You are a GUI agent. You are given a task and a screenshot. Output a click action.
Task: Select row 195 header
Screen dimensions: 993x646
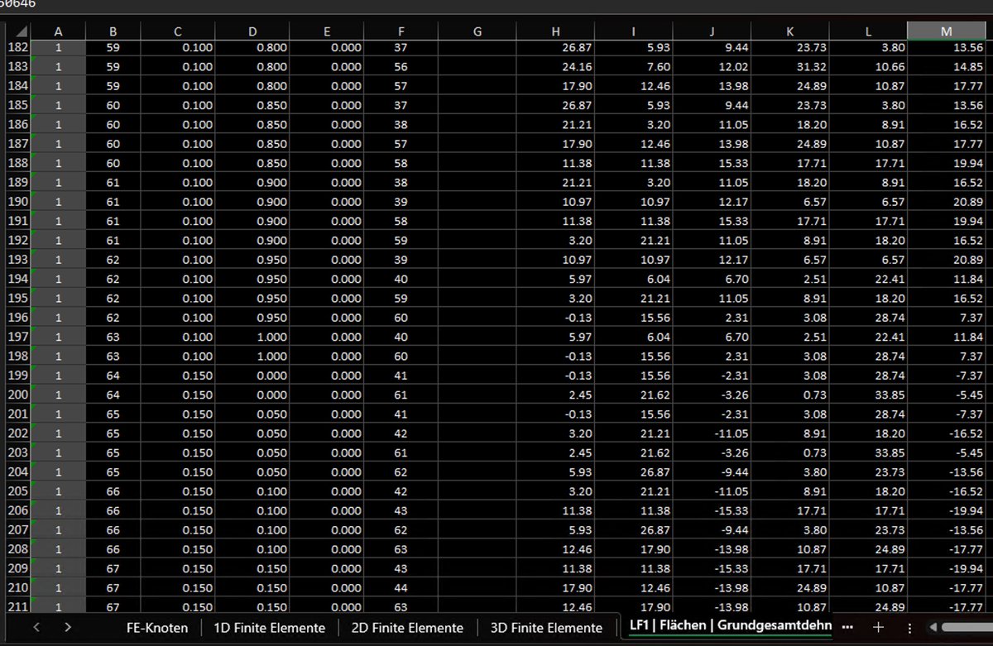17,298
